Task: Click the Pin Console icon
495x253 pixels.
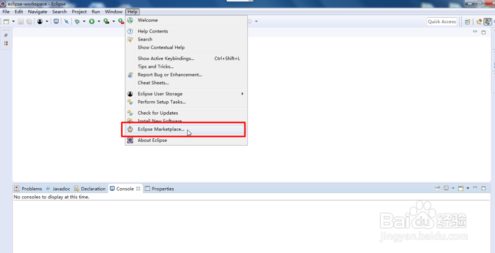Action: [438, 188]
